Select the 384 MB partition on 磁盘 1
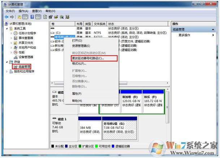This screenshot has width=220, height=158. [90, 128]
